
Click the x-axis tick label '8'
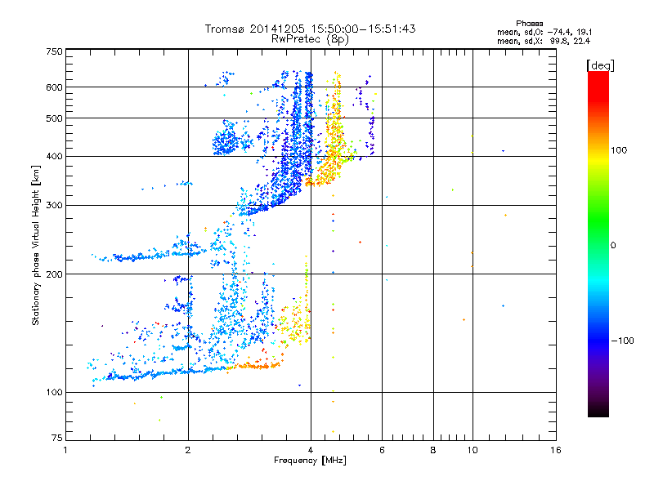(x=433, y=450)
